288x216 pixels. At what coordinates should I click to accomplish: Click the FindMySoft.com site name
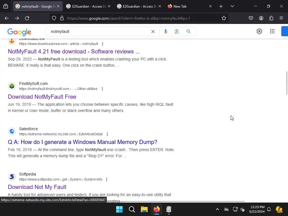click(33, 84)
